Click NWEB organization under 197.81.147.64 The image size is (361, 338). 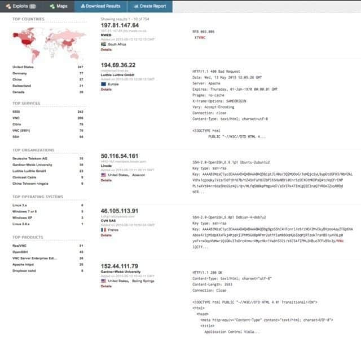pyautogui.click(x=106, y=35)
